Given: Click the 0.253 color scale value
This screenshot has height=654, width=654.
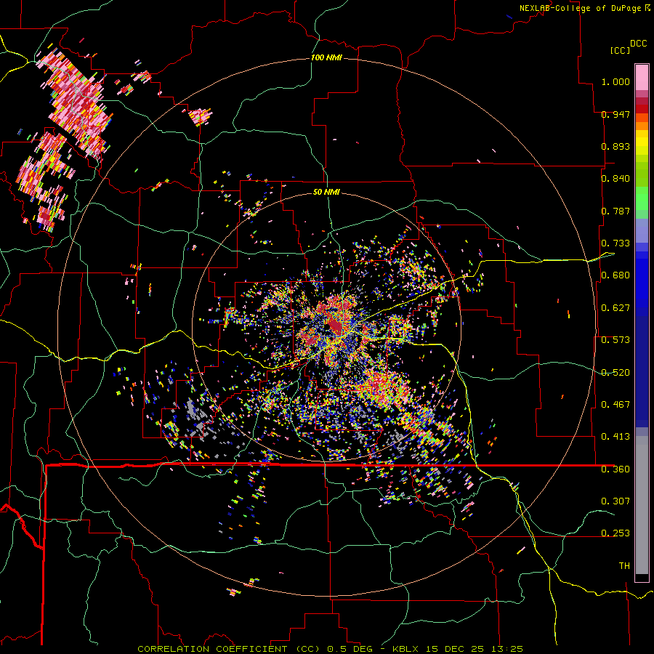Looking at the screenshot, I should (x=615, y=533).
